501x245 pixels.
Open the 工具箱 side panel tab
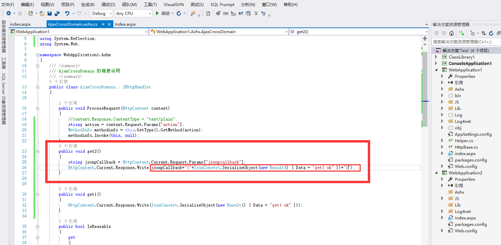(x=3, y=63)
